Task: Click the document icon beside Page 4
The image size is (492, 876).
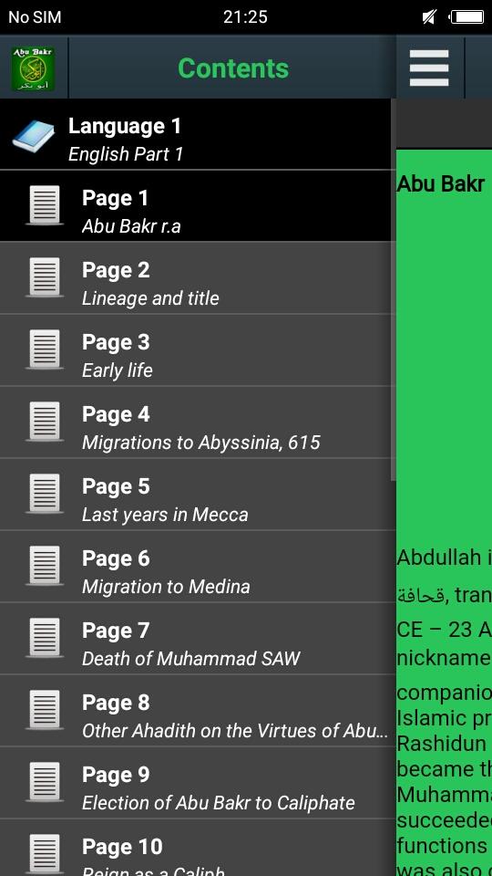Action: click(x=45, y=422)
